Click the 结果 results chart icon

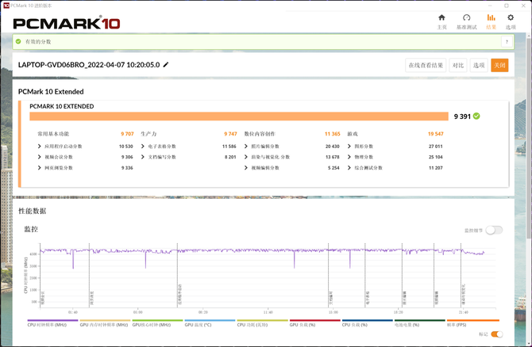click(491, 17)
